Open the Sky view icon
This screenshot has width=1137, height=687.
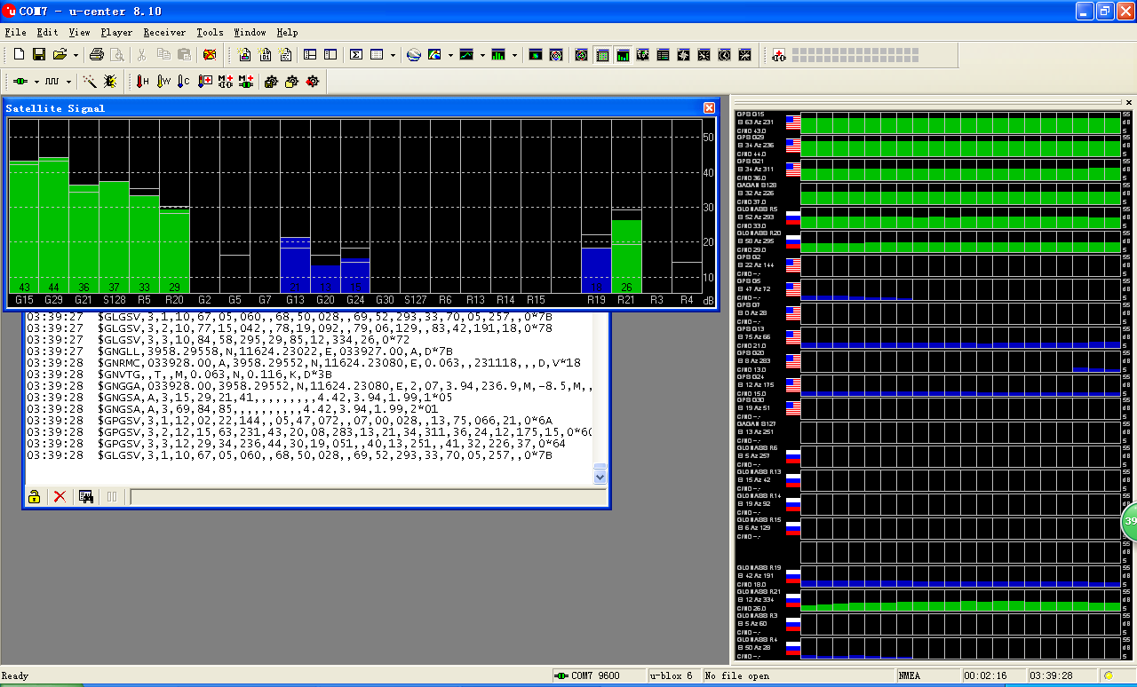(x=556, y=55)
